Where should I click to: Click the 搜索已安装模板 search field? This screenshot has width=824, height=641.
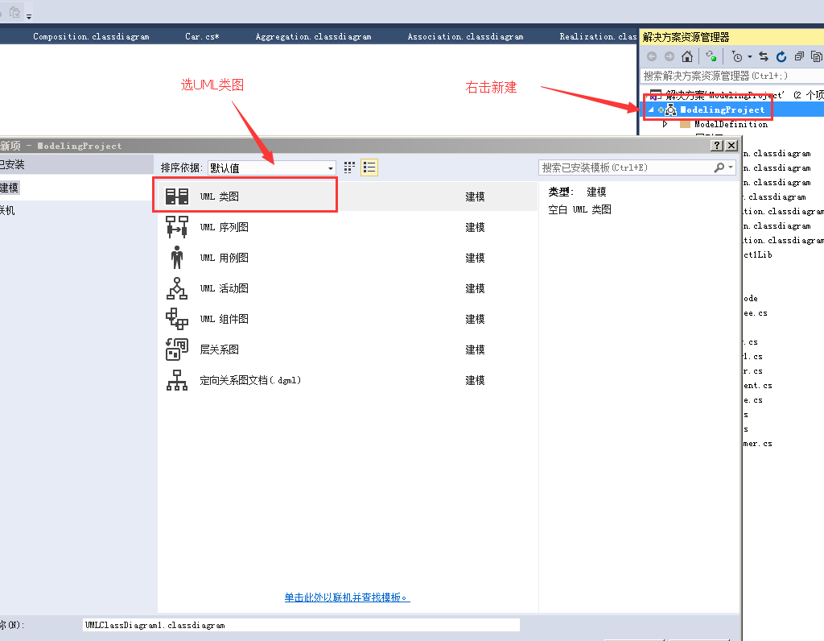(625, 167)
